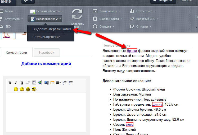Click the refresh cache reset icon
Image resolution: width=198 pixels, height=135 pixels.
[x=77, y=15]
